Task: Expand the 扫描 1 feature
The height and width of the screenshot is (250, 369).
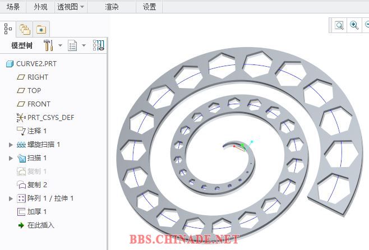Action: [x=11, y=158]
